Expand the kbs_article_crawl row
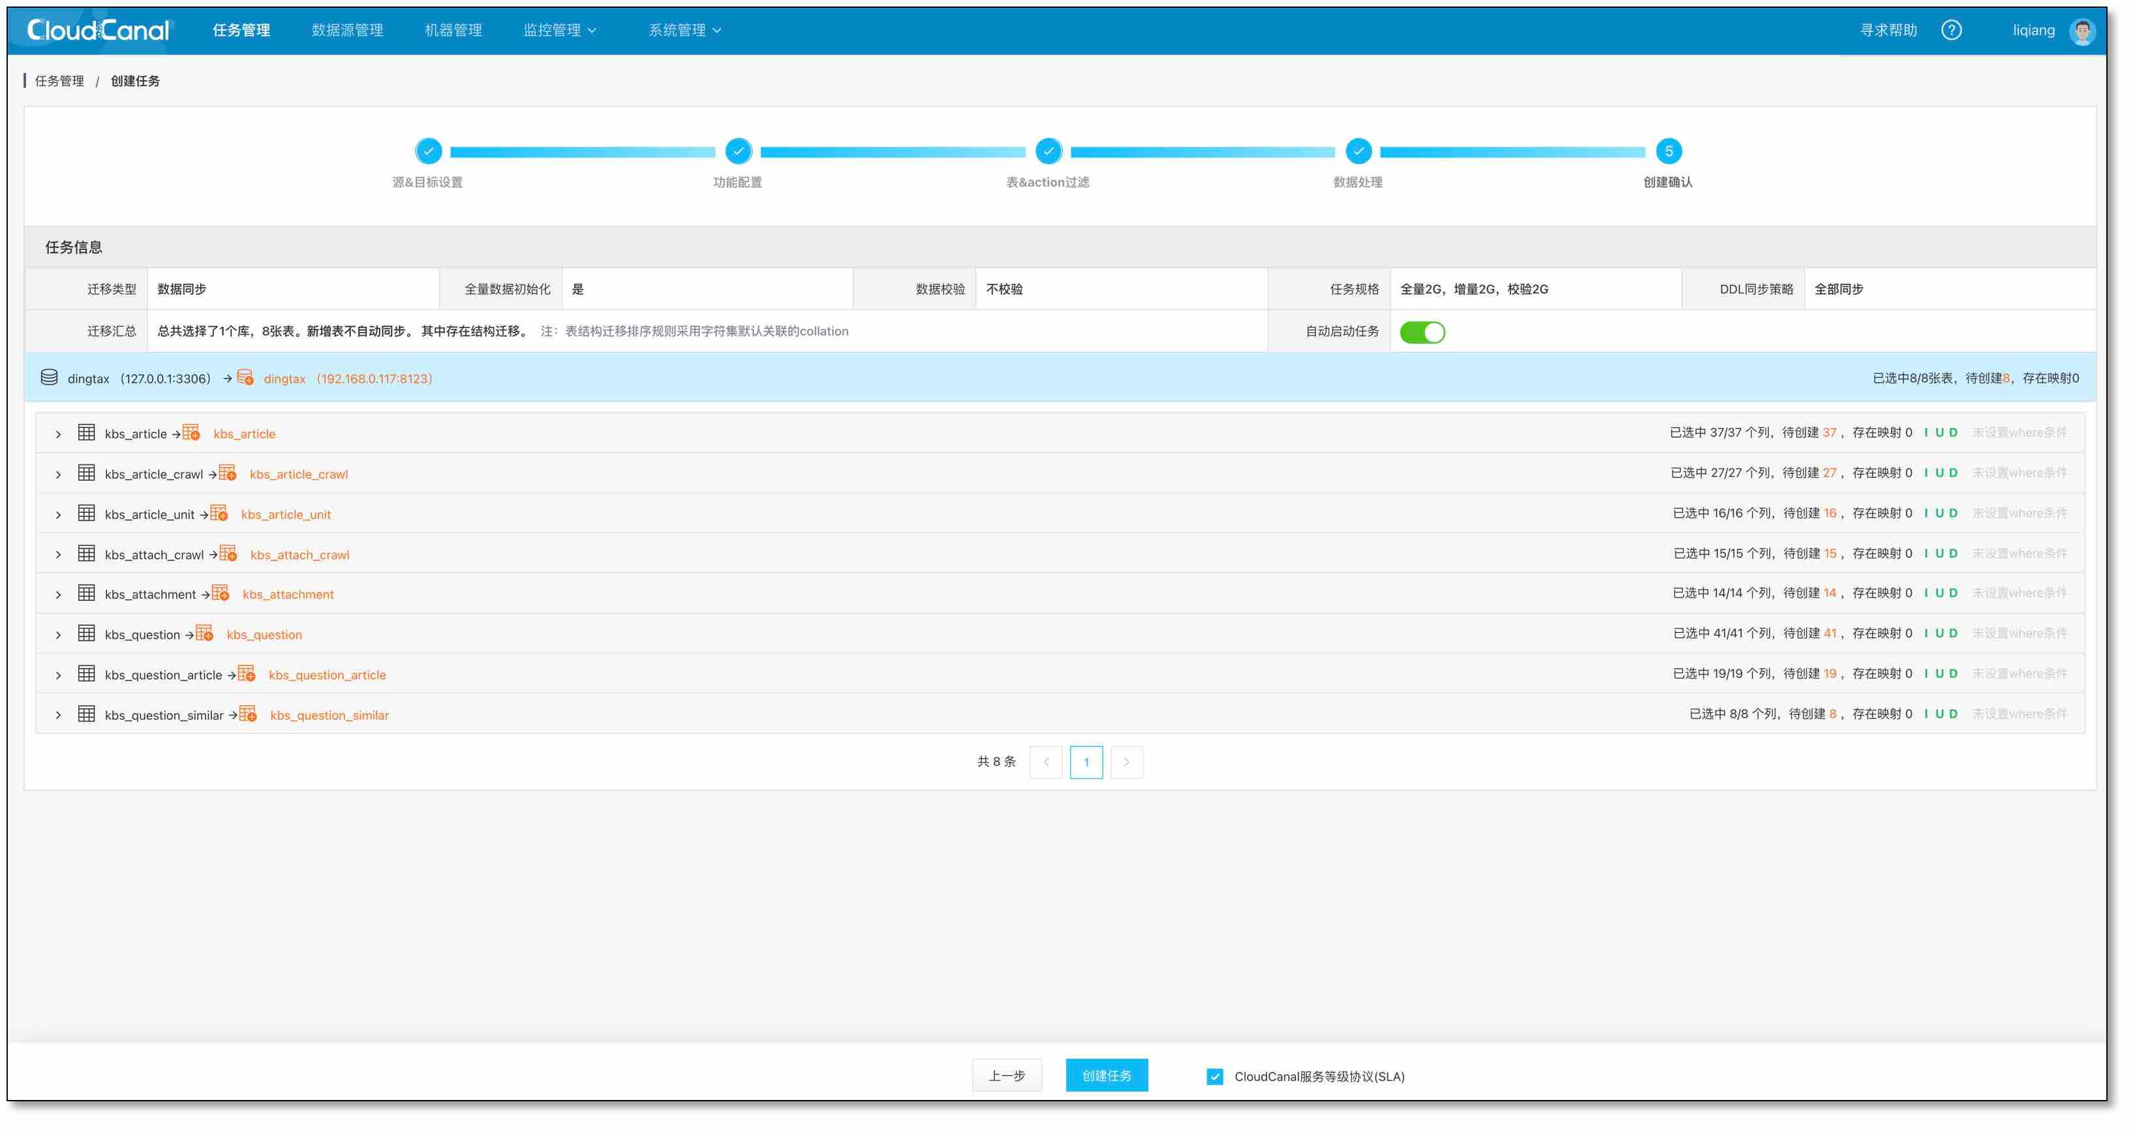Viewport: 2135px width, 1130px height. (x=58, y=476)
